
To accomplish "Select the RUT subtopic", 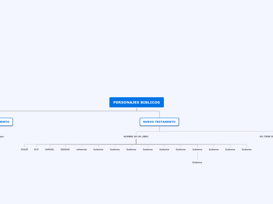I will (36, 149).
